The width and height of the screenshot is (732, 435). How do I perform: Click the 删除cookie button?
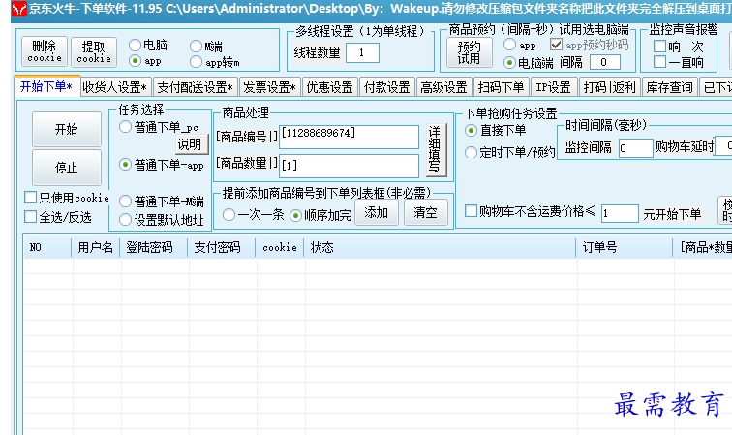pos(45,51)
